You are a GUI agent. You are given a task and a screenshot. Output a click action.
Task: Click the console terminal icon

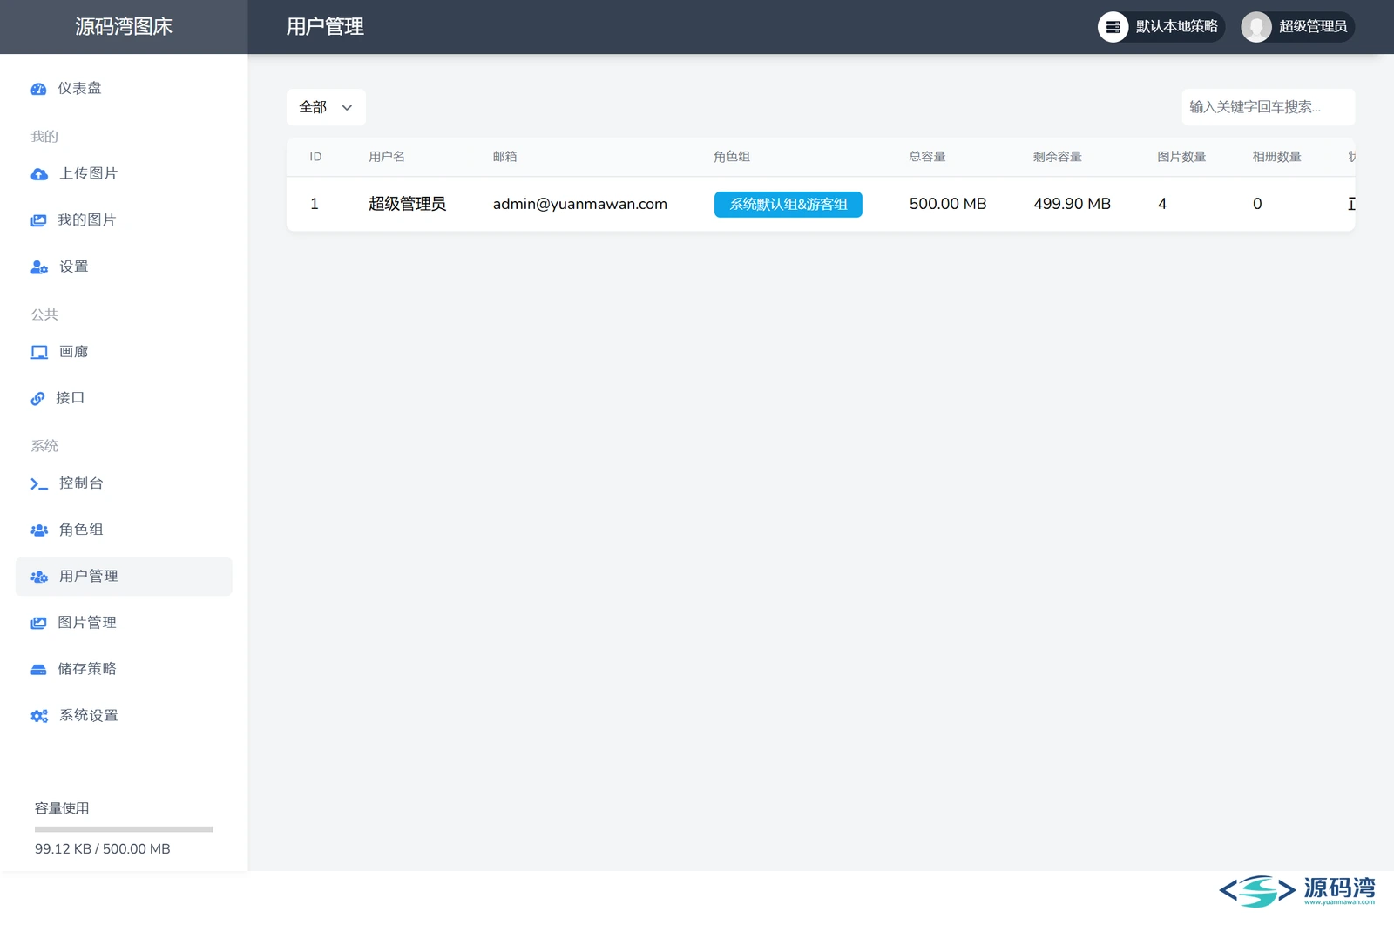click(x=39, y=483)
